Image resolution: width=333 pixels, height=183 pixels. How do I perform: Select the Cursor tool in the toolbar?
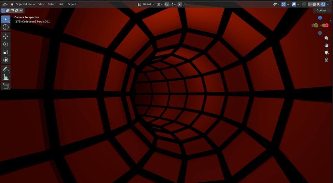point(6,27)
